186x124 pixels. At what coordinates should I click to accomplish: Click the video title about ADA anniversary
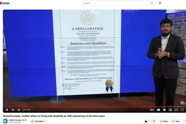pyautogui.click(x=54, y=116)
